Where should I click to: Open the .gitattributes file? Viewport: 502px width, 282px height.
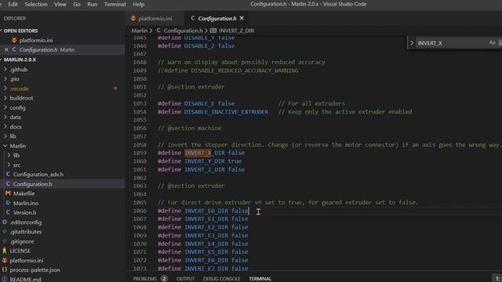click(26, 232)
